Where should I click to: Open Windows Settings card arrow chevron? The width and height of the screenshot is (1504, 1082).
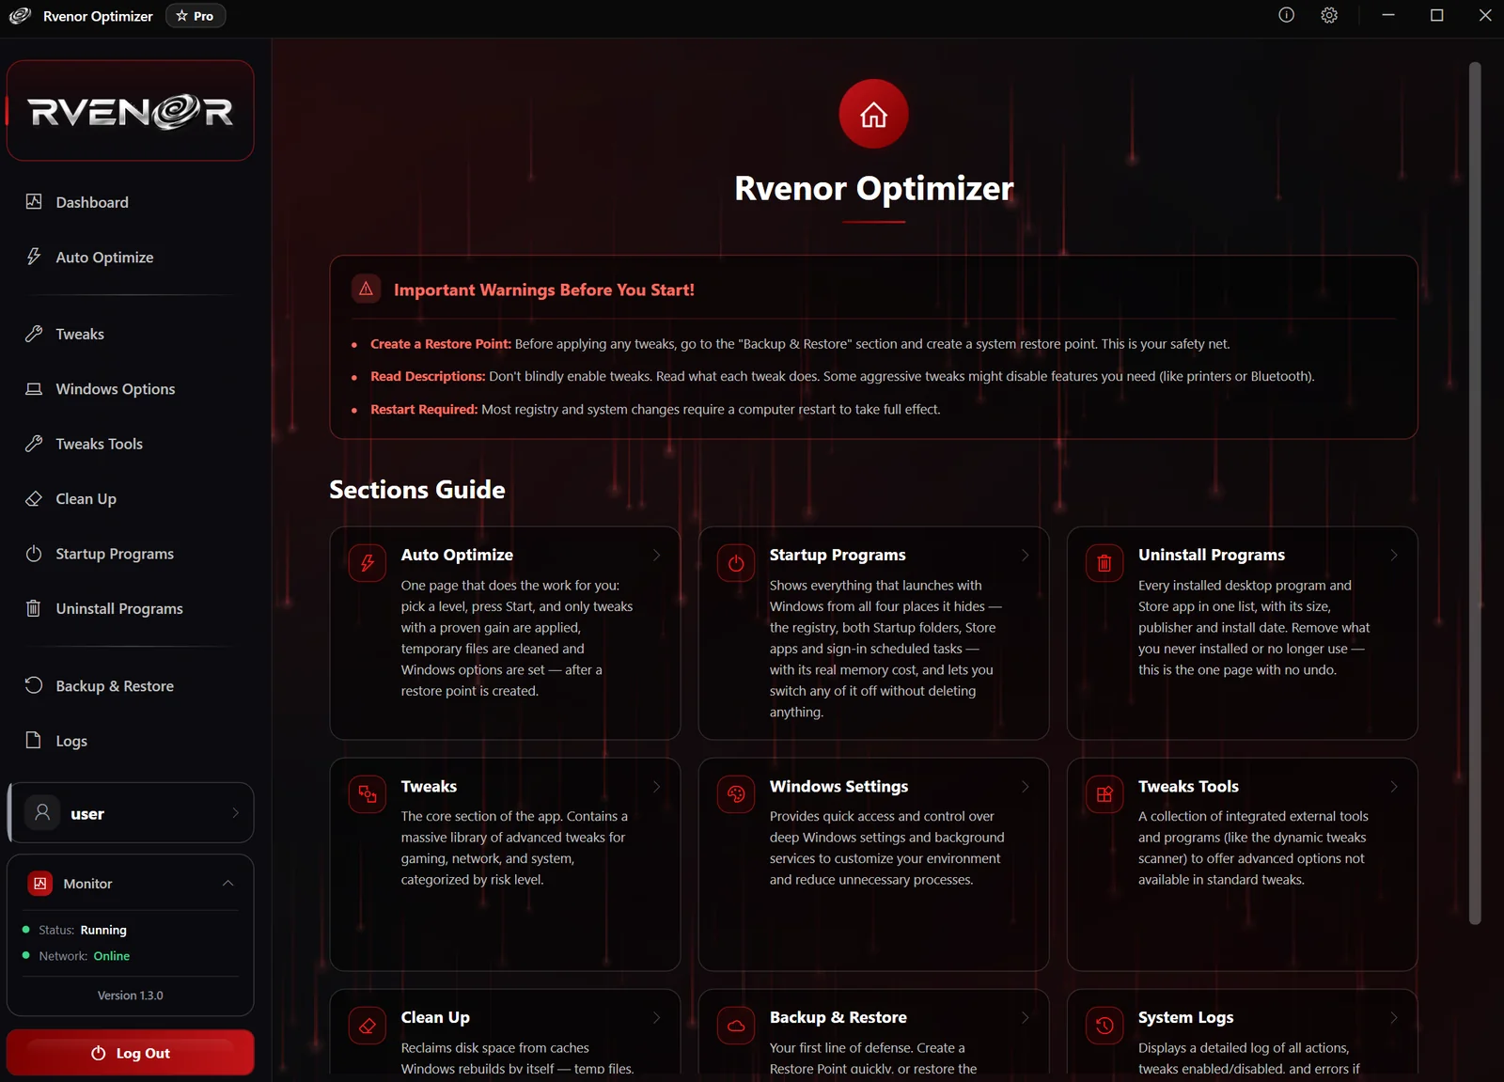click(1025, 786)
